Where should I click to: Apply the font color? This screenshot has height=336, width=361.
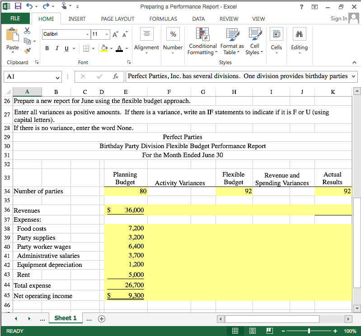(x=119, y=48)
